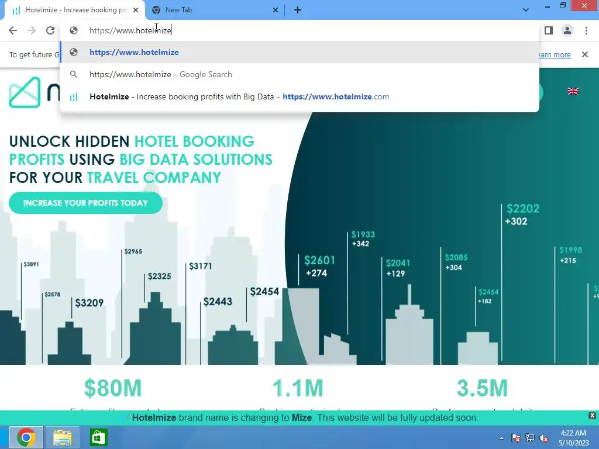599x449 pixels.
Task: Click the address bar showing https://www.hotelmize
Action: tap(299, 30)
